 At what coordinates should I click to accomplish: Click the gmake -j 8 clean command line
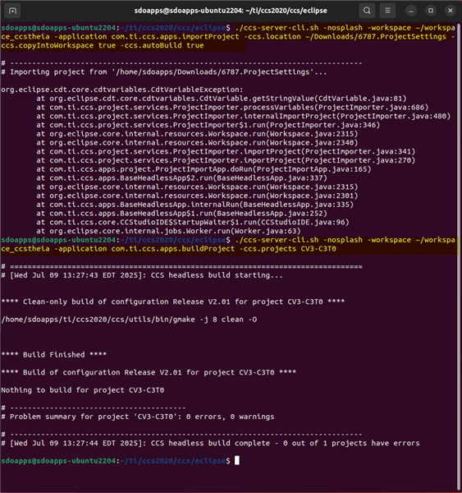click(x=129, y=320)
